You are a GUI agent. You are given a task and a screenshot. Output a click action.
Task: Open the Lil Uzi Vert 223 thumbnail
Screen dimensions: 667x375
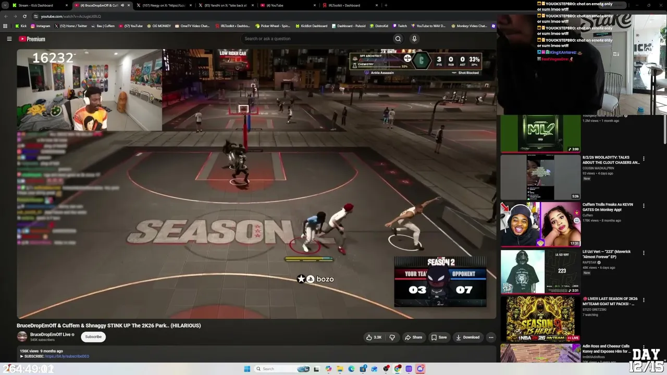[540, 271]
